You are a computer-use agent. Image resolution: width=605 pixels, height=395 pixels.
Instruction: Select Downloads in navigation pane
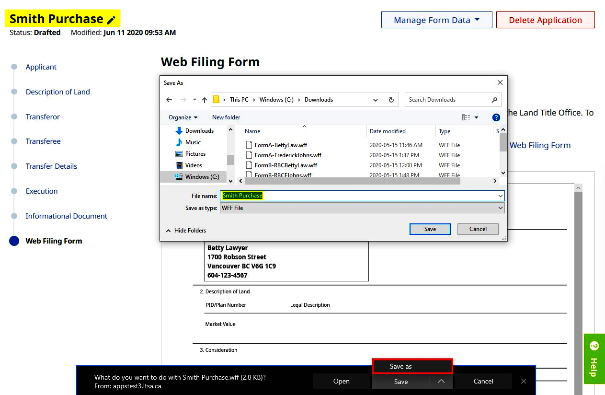pos(199,131)
